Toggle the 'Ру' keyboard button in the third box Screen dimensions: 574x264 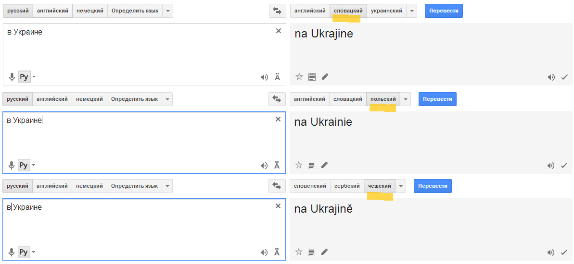[x=24, y=252]
